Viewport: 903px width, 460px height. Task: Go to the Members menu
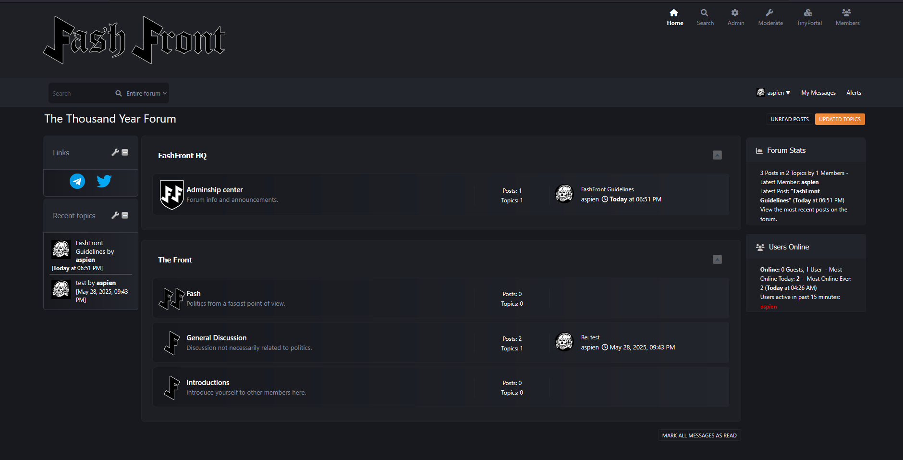(x=847, y=17)
